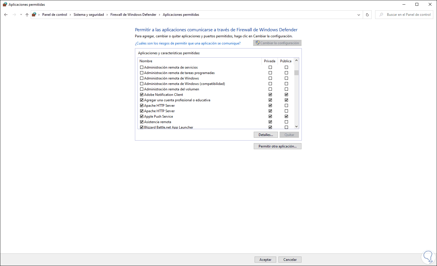Go forward with the forward arrow
Viewport: 437px width, 266px height.
point(14,15)
